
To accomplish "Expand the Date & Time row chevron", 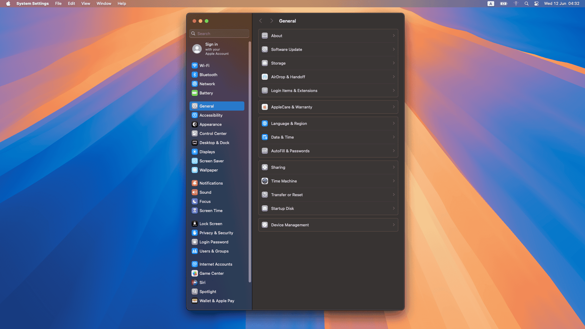I will click(x=394, y=137).
